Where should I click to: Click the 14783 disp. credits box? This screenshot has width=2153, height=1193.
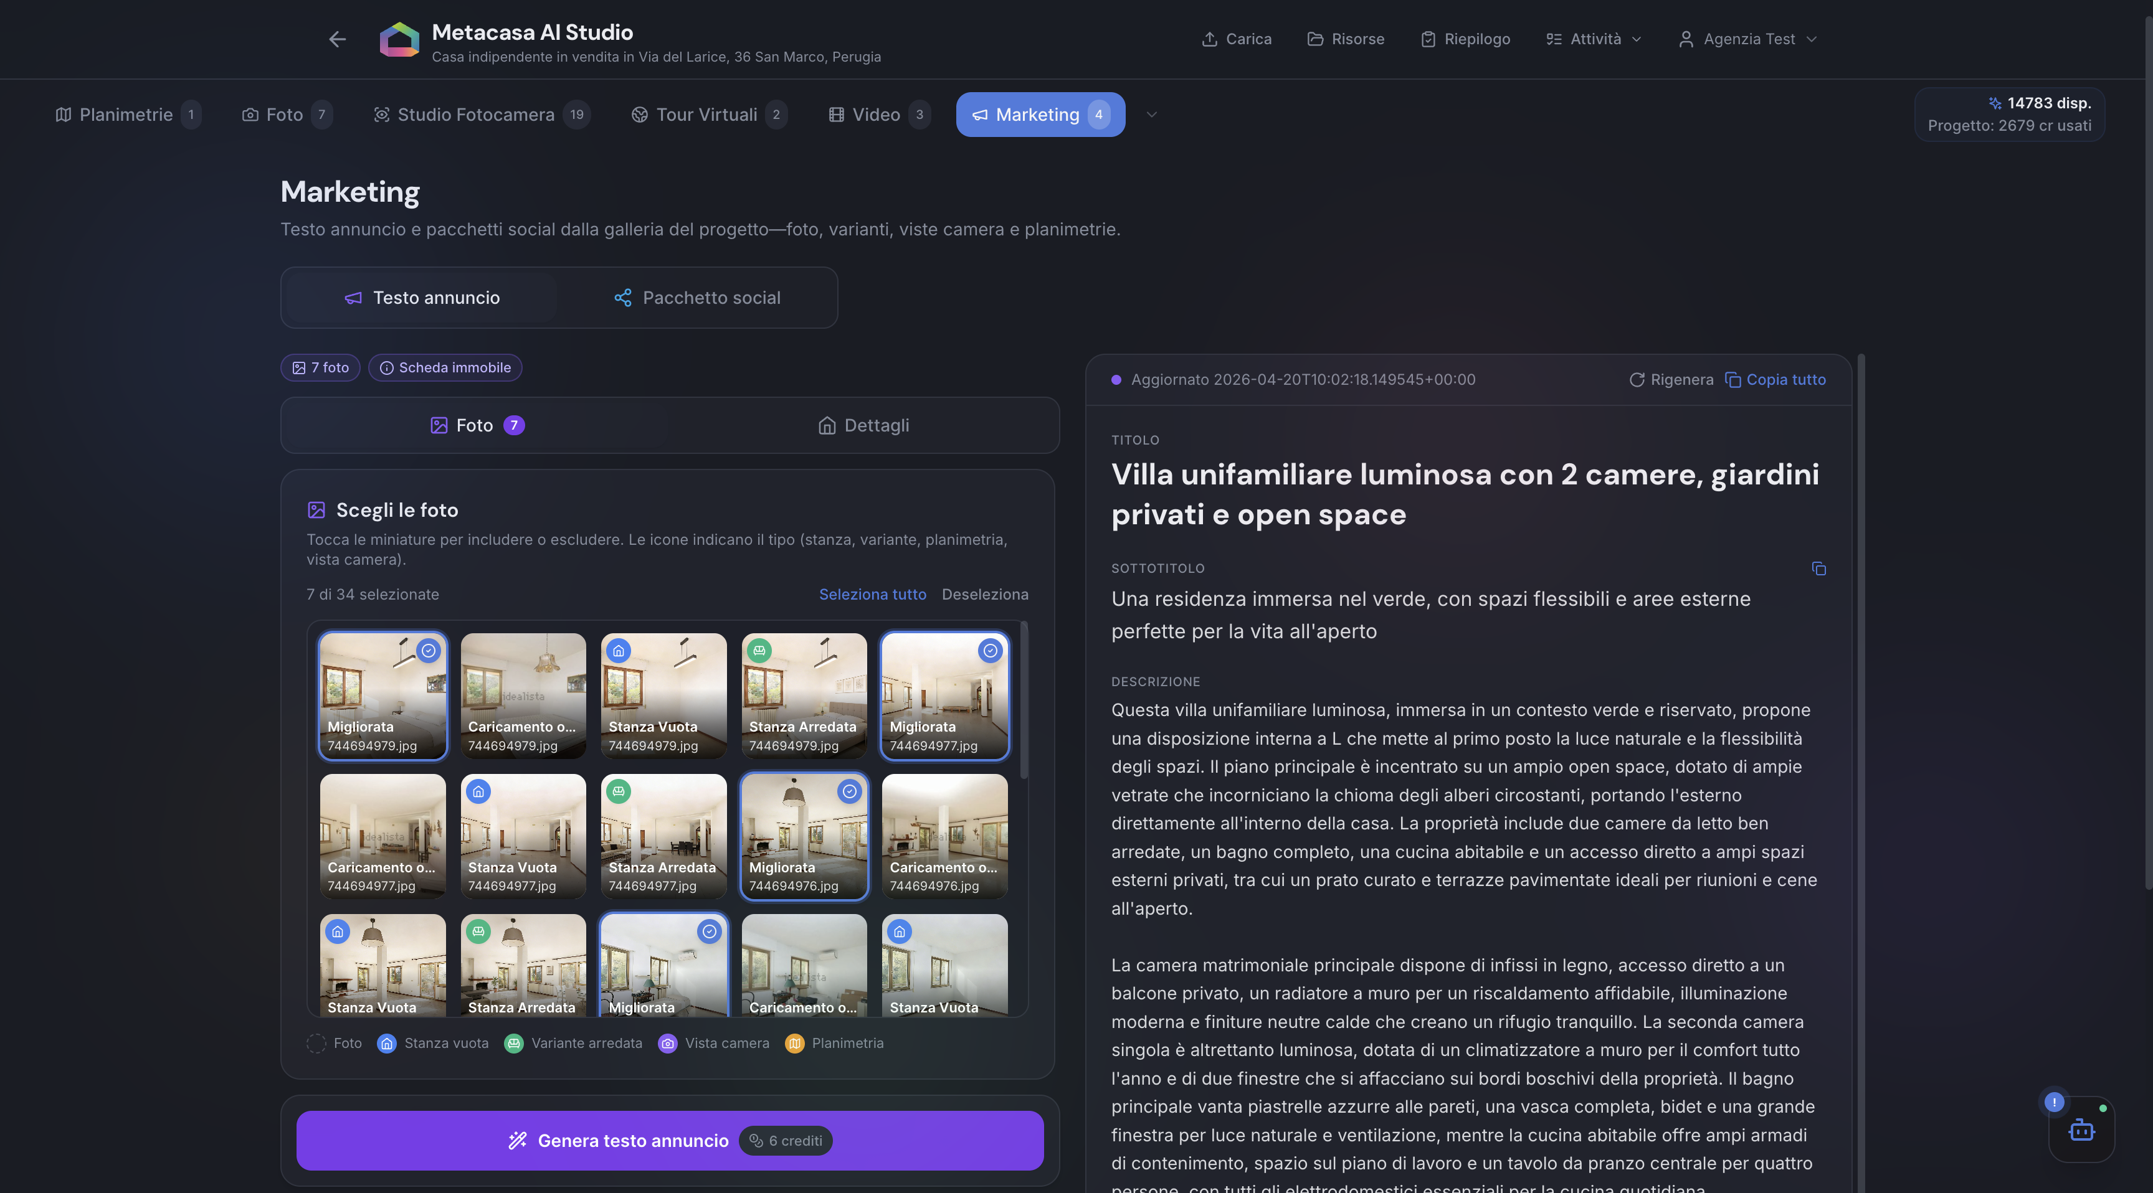click(x=2009, y=115)
